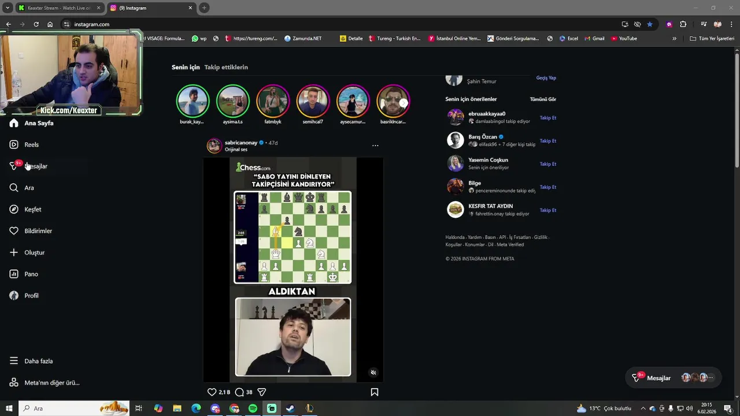
Task: Open Profil page
Action: (x=24, y=296)
